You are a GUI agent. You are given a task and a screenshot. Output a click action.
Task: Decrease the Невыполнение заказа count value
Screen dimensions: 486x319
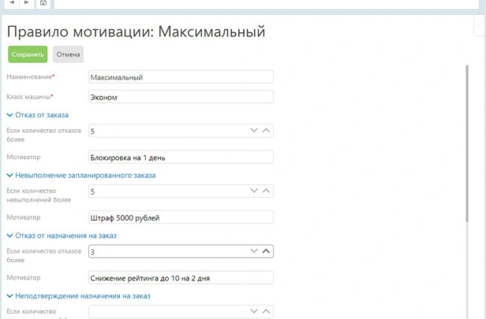[254, 191]
